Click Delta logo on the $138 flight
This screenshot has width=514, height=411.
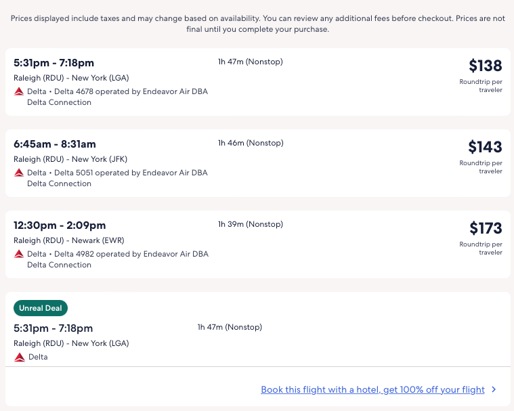(x=19, y=91)
